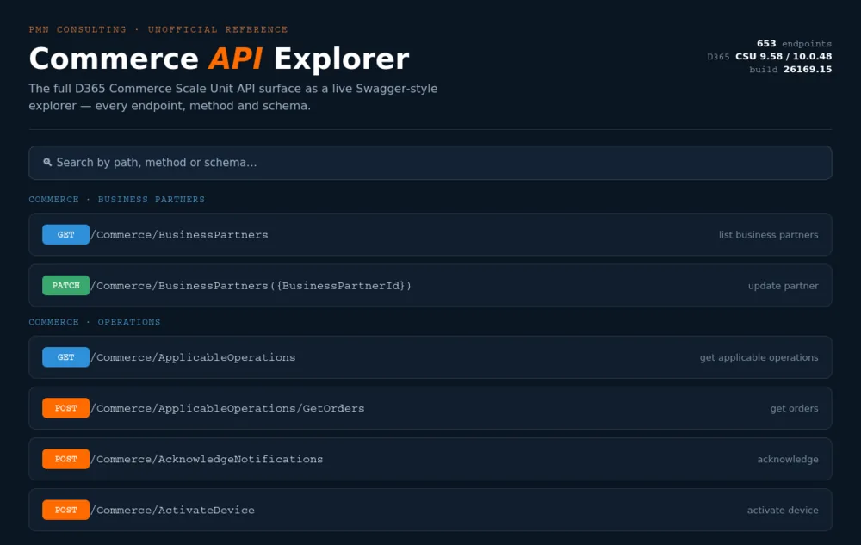Click the 'PMN Consulting · Unofficial Reference' label
Viewport: 861px width, 545px height.
[x=158, y=29]
